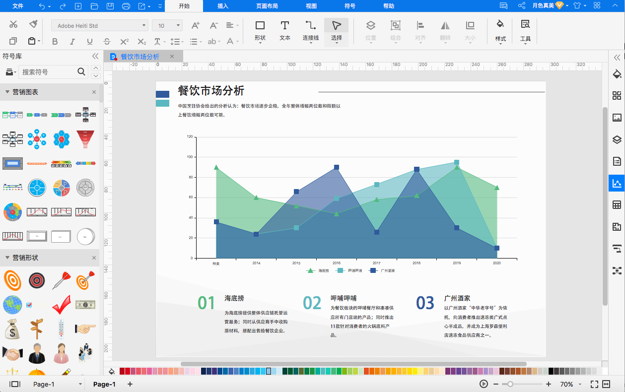Collapse the symbol library panel
Image resolution: width=625 pixels, height=392 pixels.
coord(95,57)
